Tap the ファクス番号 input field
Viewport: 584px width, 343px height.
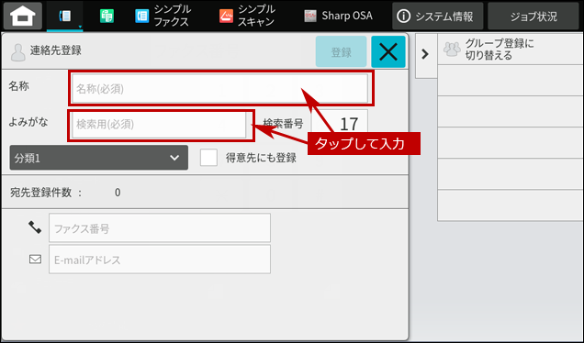point(160,227)
